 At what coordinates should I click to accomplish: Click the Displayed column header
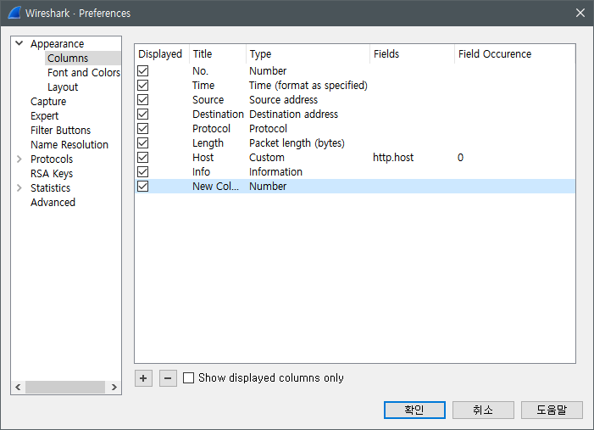[162, 53]
